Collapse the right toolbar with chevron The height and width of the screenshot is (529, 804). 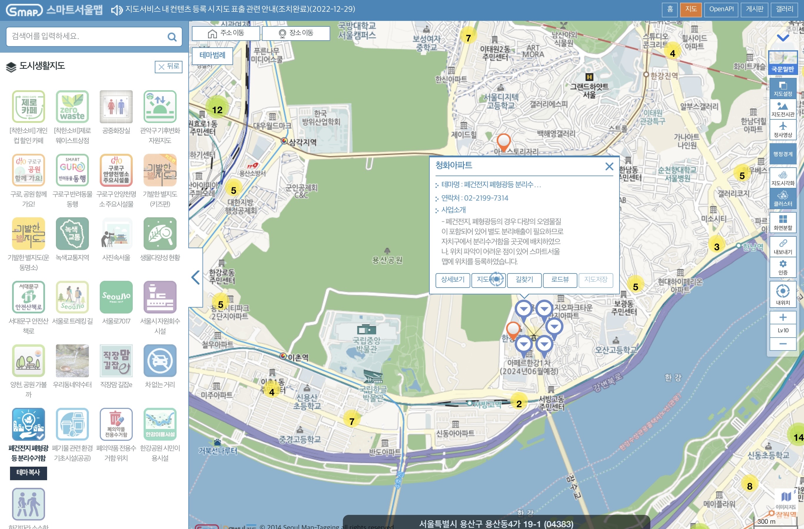[x=783, y=37]
